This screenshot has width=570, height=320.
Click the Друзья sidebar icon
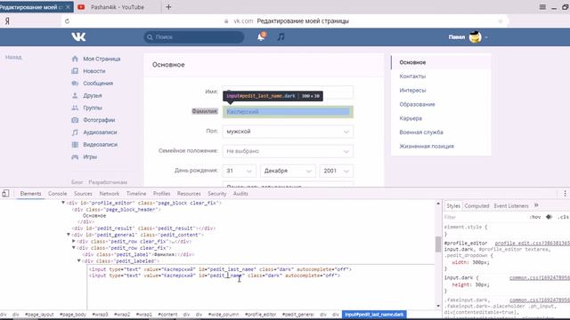(x=75, y=95)
